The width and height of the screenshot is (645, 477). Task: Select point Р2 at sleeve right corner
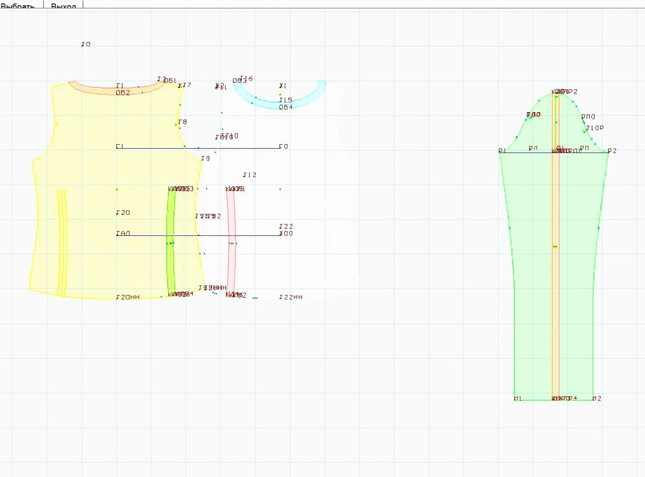[x=609, y=152]
